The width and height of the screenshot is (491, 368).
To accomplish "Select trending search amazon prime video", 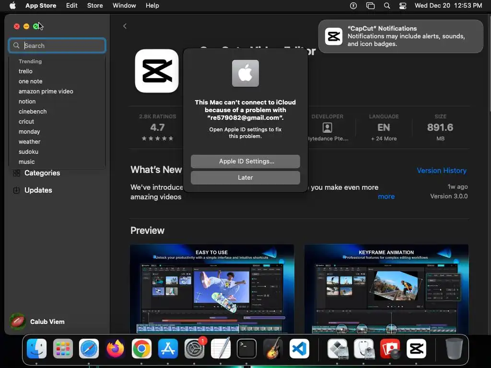I will click(x=46, y=92).
